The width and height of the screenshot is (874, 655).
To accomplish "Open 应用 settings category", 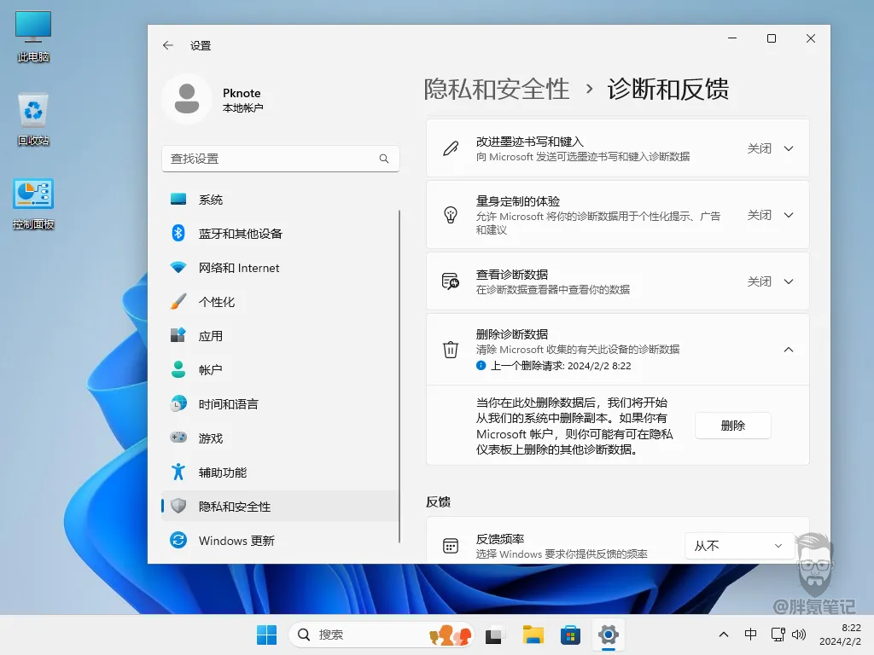I will point(280,336).
